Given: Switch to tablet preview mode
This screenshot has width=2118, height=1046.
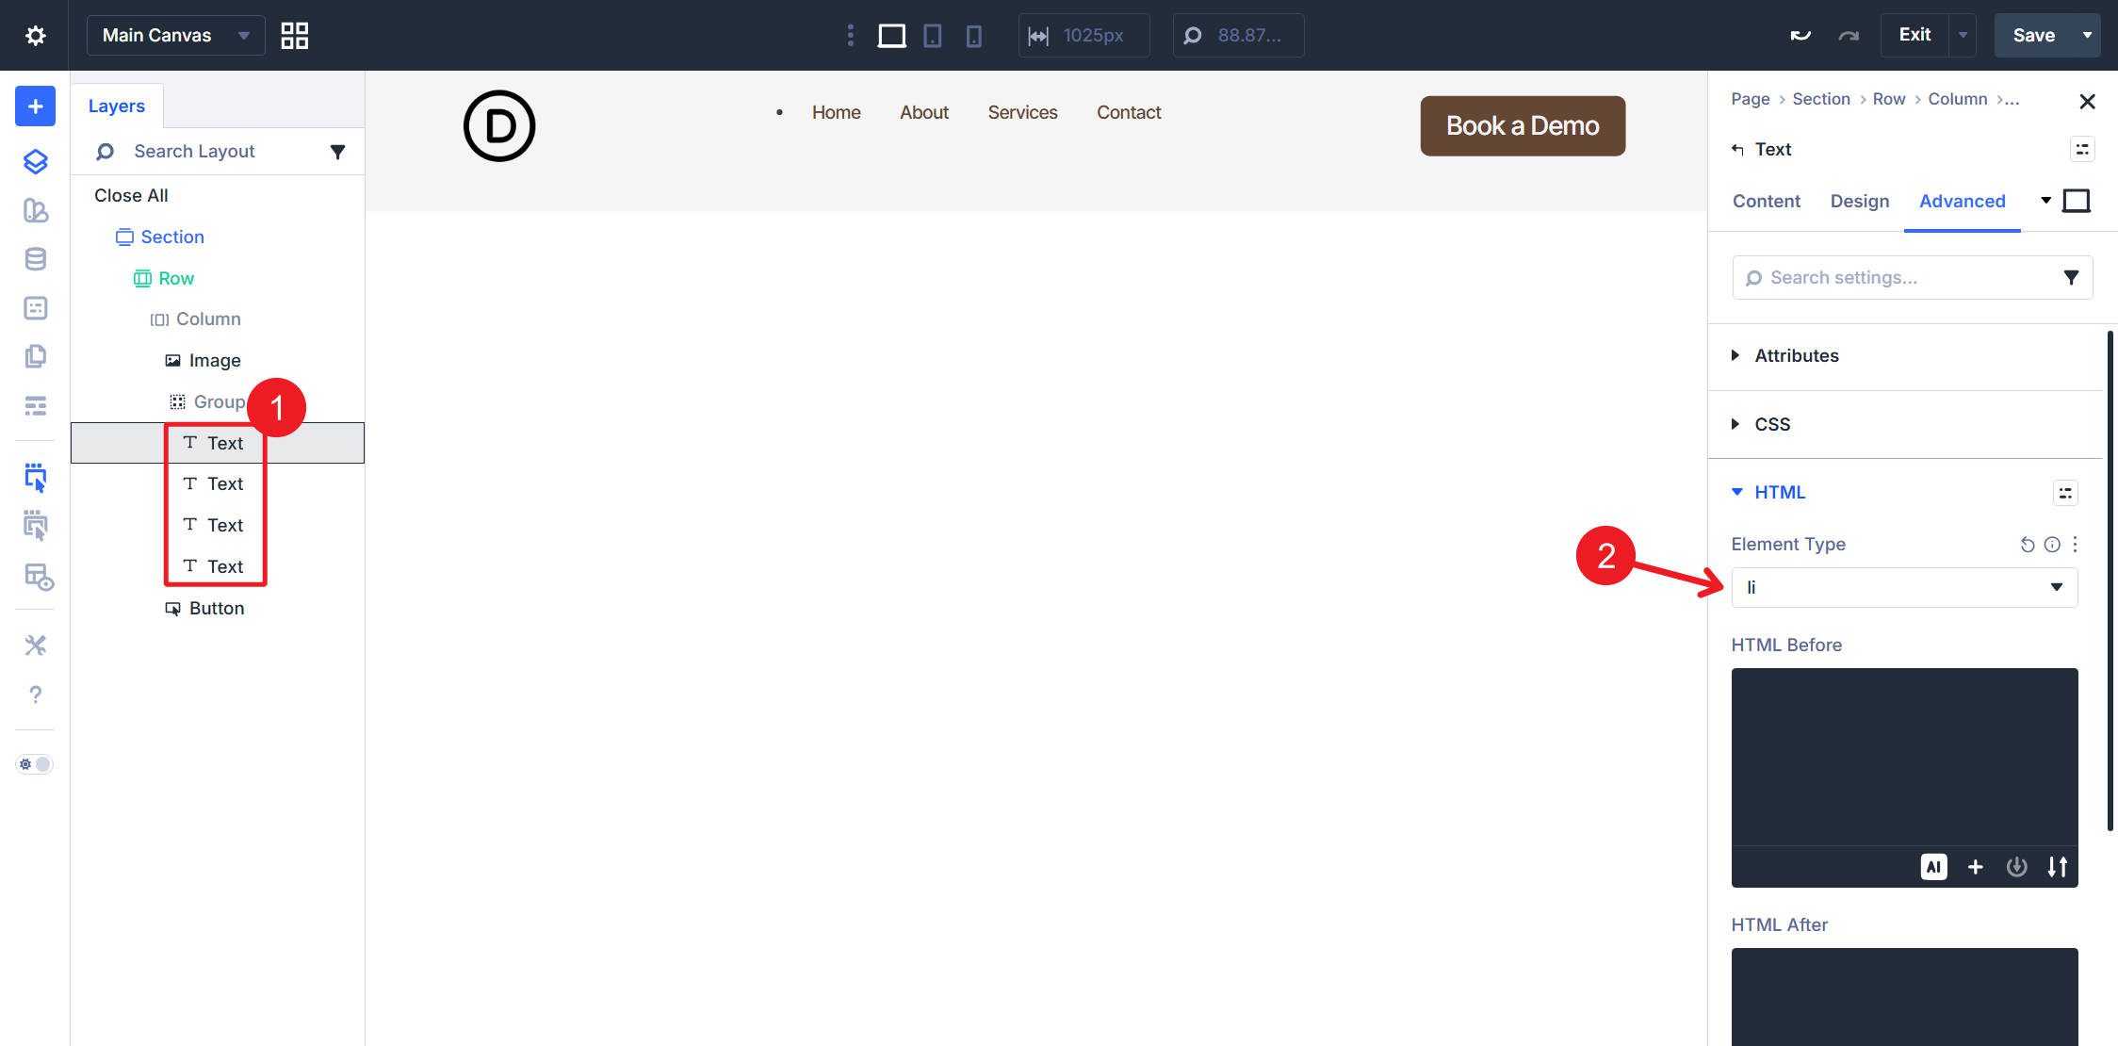Looking at the screenshot, I should pyautogui.click(x=933, y=35).
